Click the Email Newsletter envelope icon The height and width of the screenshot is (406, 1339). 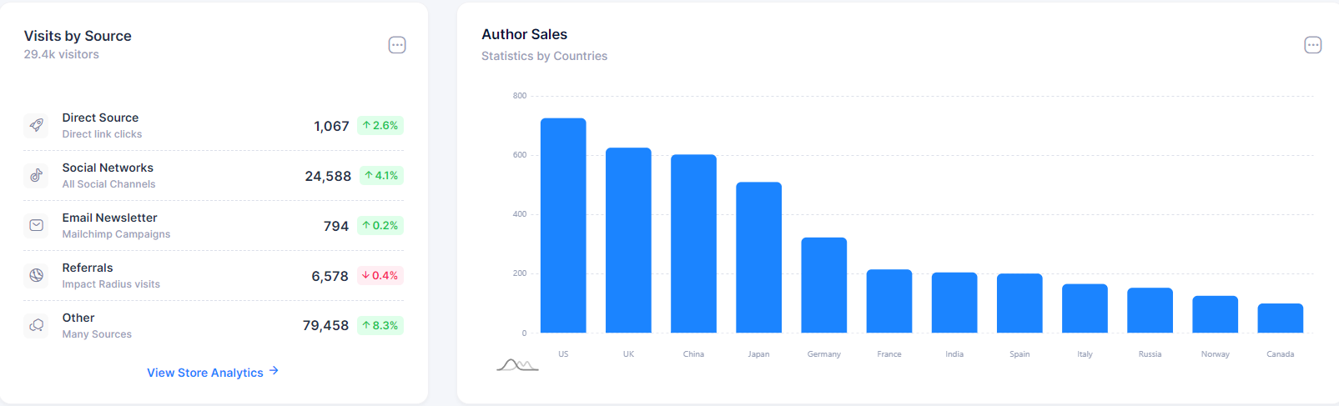tap(37, 225)
